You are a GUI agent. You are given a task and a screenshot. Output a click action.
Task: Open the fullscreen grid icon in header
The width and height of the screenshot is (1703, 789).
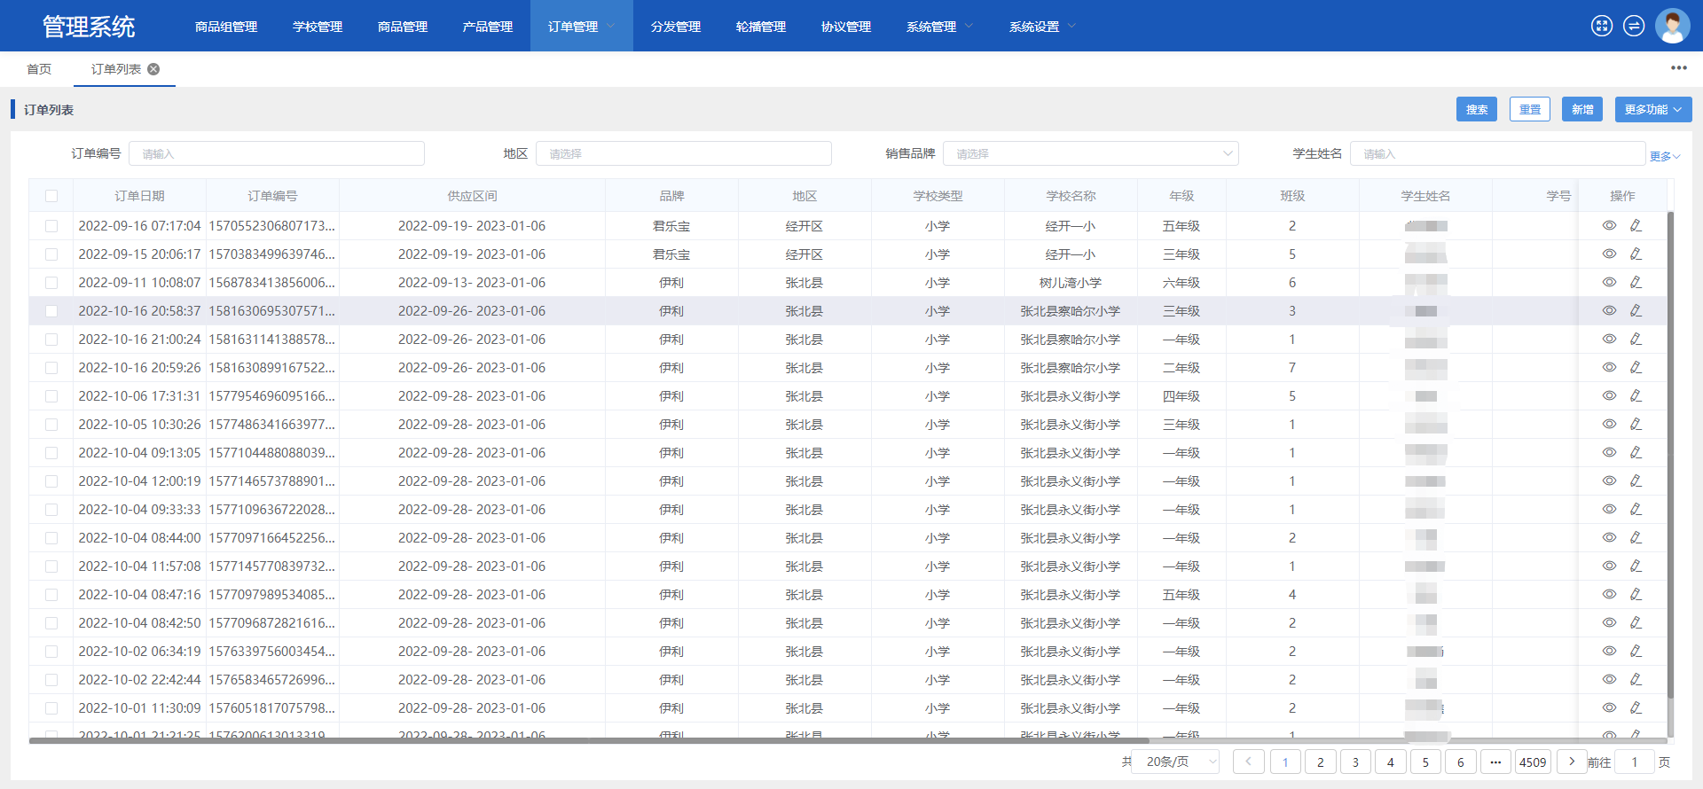tap(1601, 26)
